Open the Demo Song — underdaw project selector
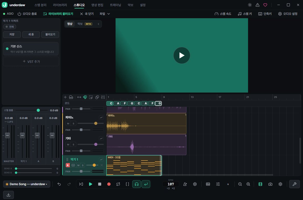 click(x=27, y=184)
